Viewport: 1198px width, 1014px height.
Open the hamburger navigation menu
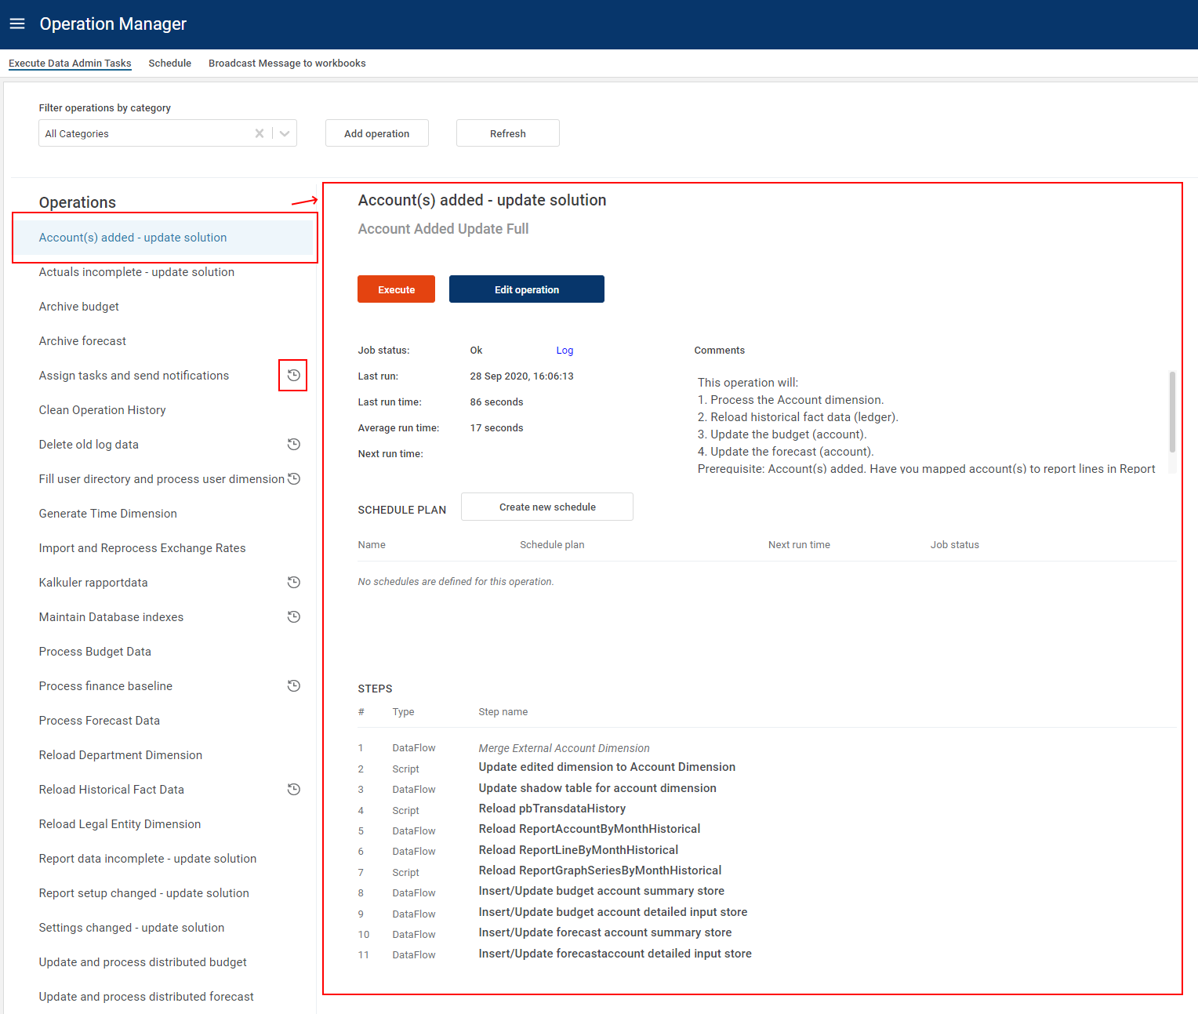[x=17, y=24]
